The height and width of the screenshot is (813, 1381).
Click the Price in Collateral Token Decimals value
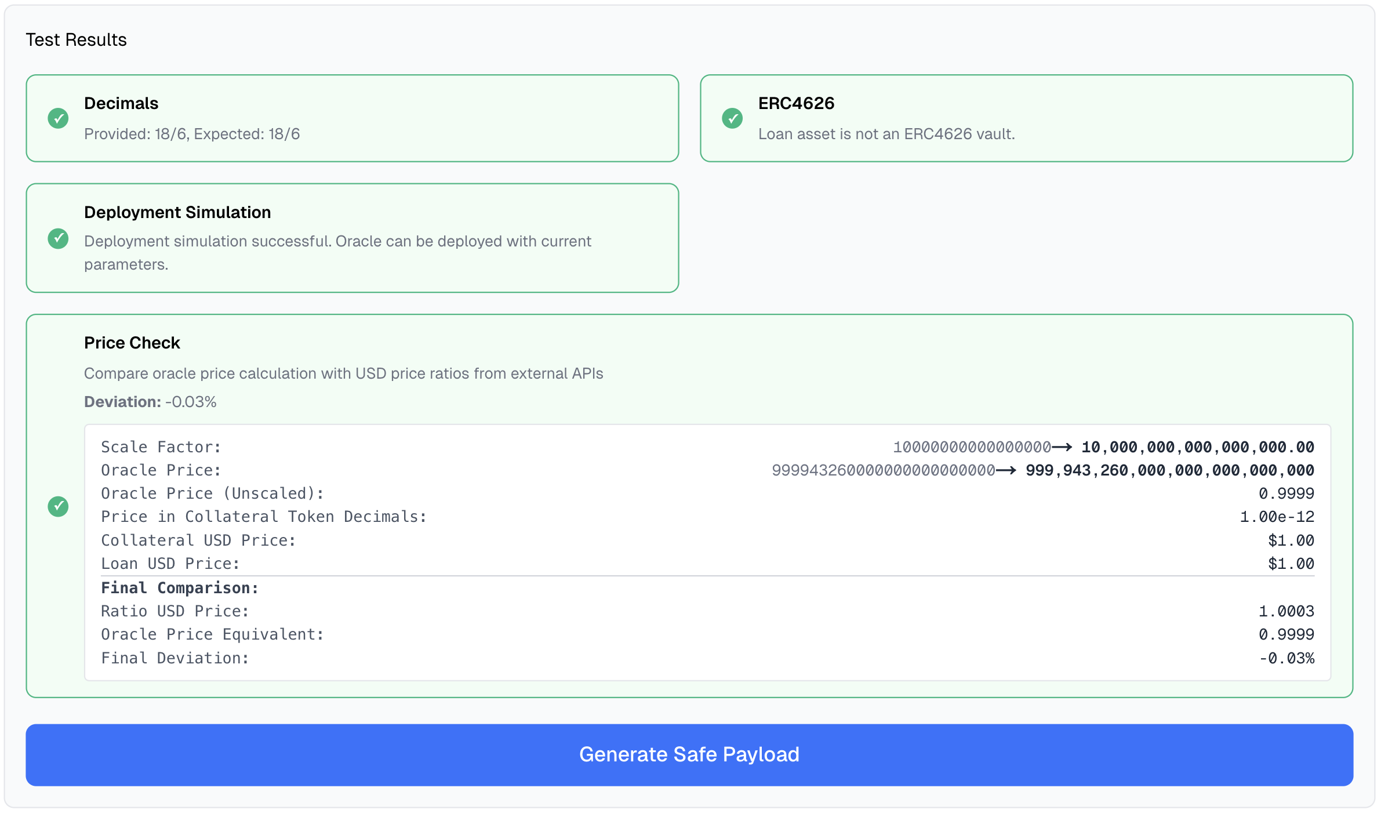(1277, 517)
